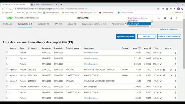Screen dimensions: 185x104
Task: Choose DR-IDF DR-IDF in the user list
Action: 139,24
